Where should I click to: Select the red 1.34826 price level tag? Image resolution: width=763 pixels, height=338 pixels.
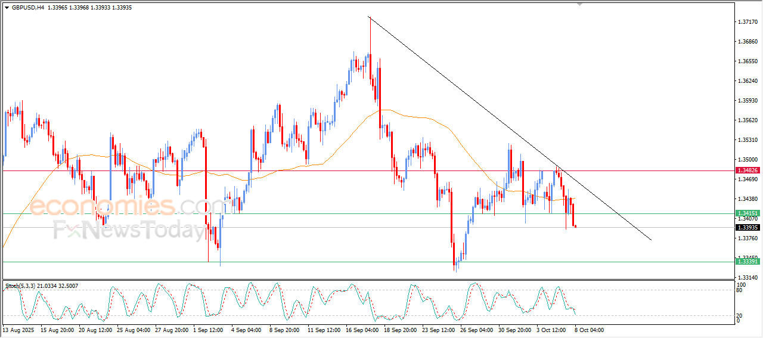point(747,170)
